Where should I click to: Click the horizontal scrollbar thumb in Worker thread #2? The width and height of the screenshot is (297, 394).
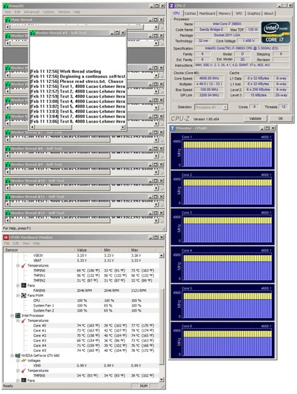pos(53,128)
